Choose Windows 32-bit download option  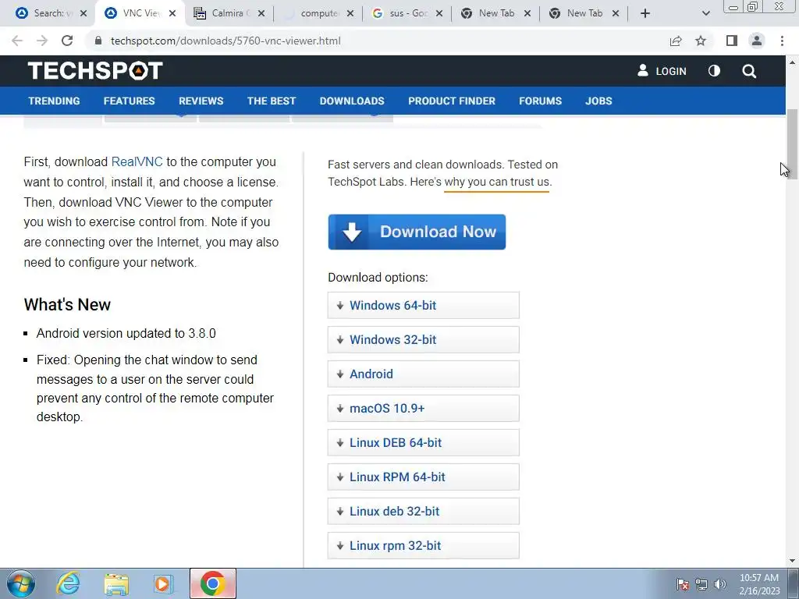pyautogui.click(x=424, y=339)
